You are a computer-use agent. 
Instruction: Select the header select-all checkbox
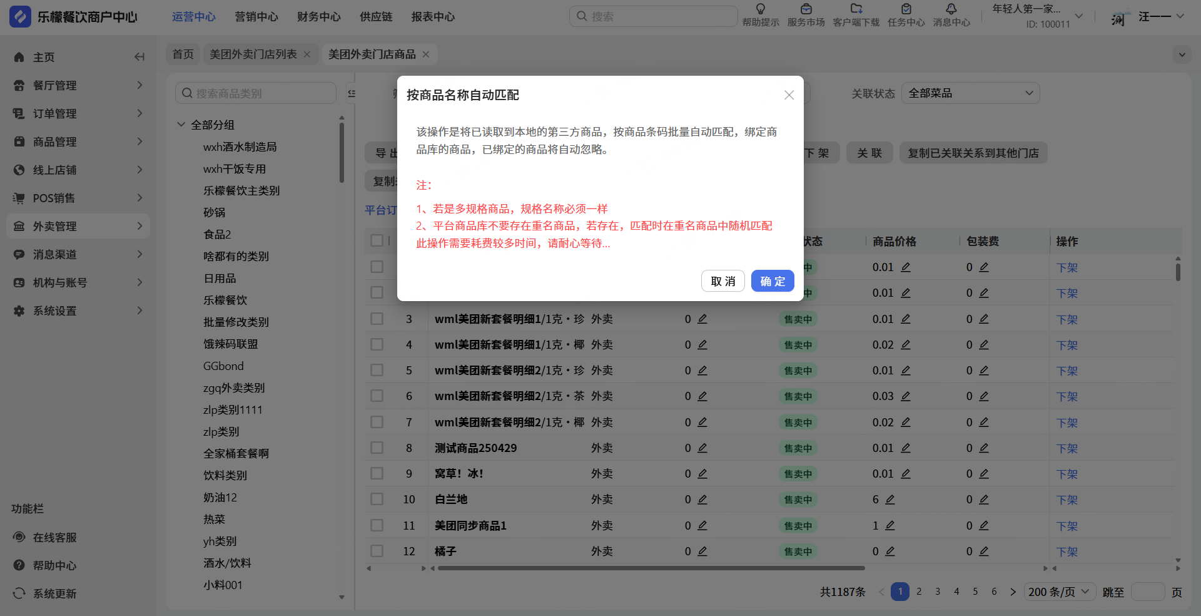[x=377, y=240]
